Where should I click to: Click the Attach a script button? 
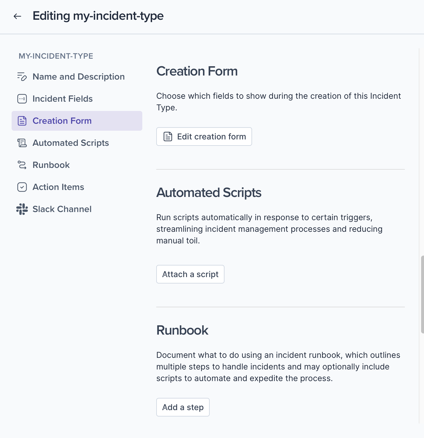click(190, 274)
